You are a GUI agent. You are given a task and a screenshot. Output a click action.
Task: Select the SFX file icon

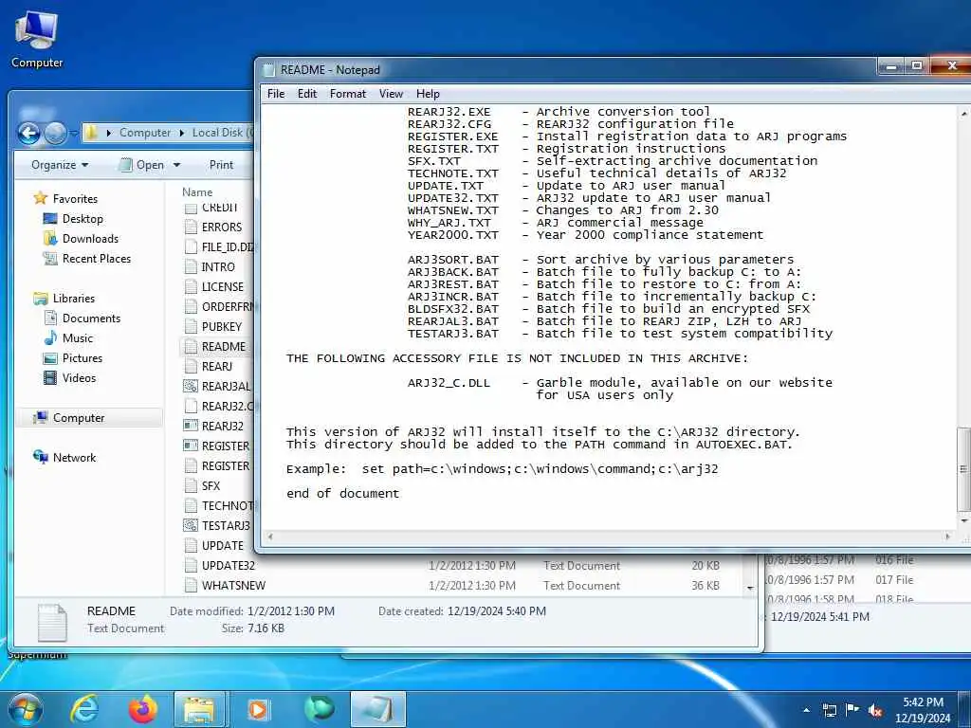[192, 486]
